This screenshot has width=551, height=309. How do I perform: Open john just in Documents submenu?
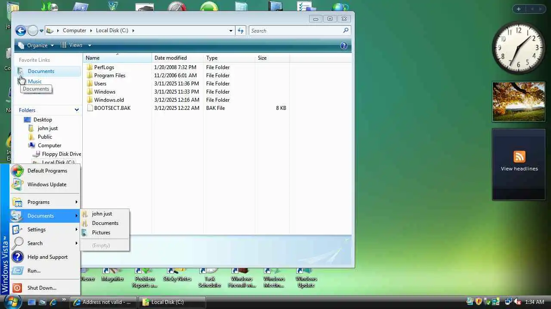click(x=105, y=214)
